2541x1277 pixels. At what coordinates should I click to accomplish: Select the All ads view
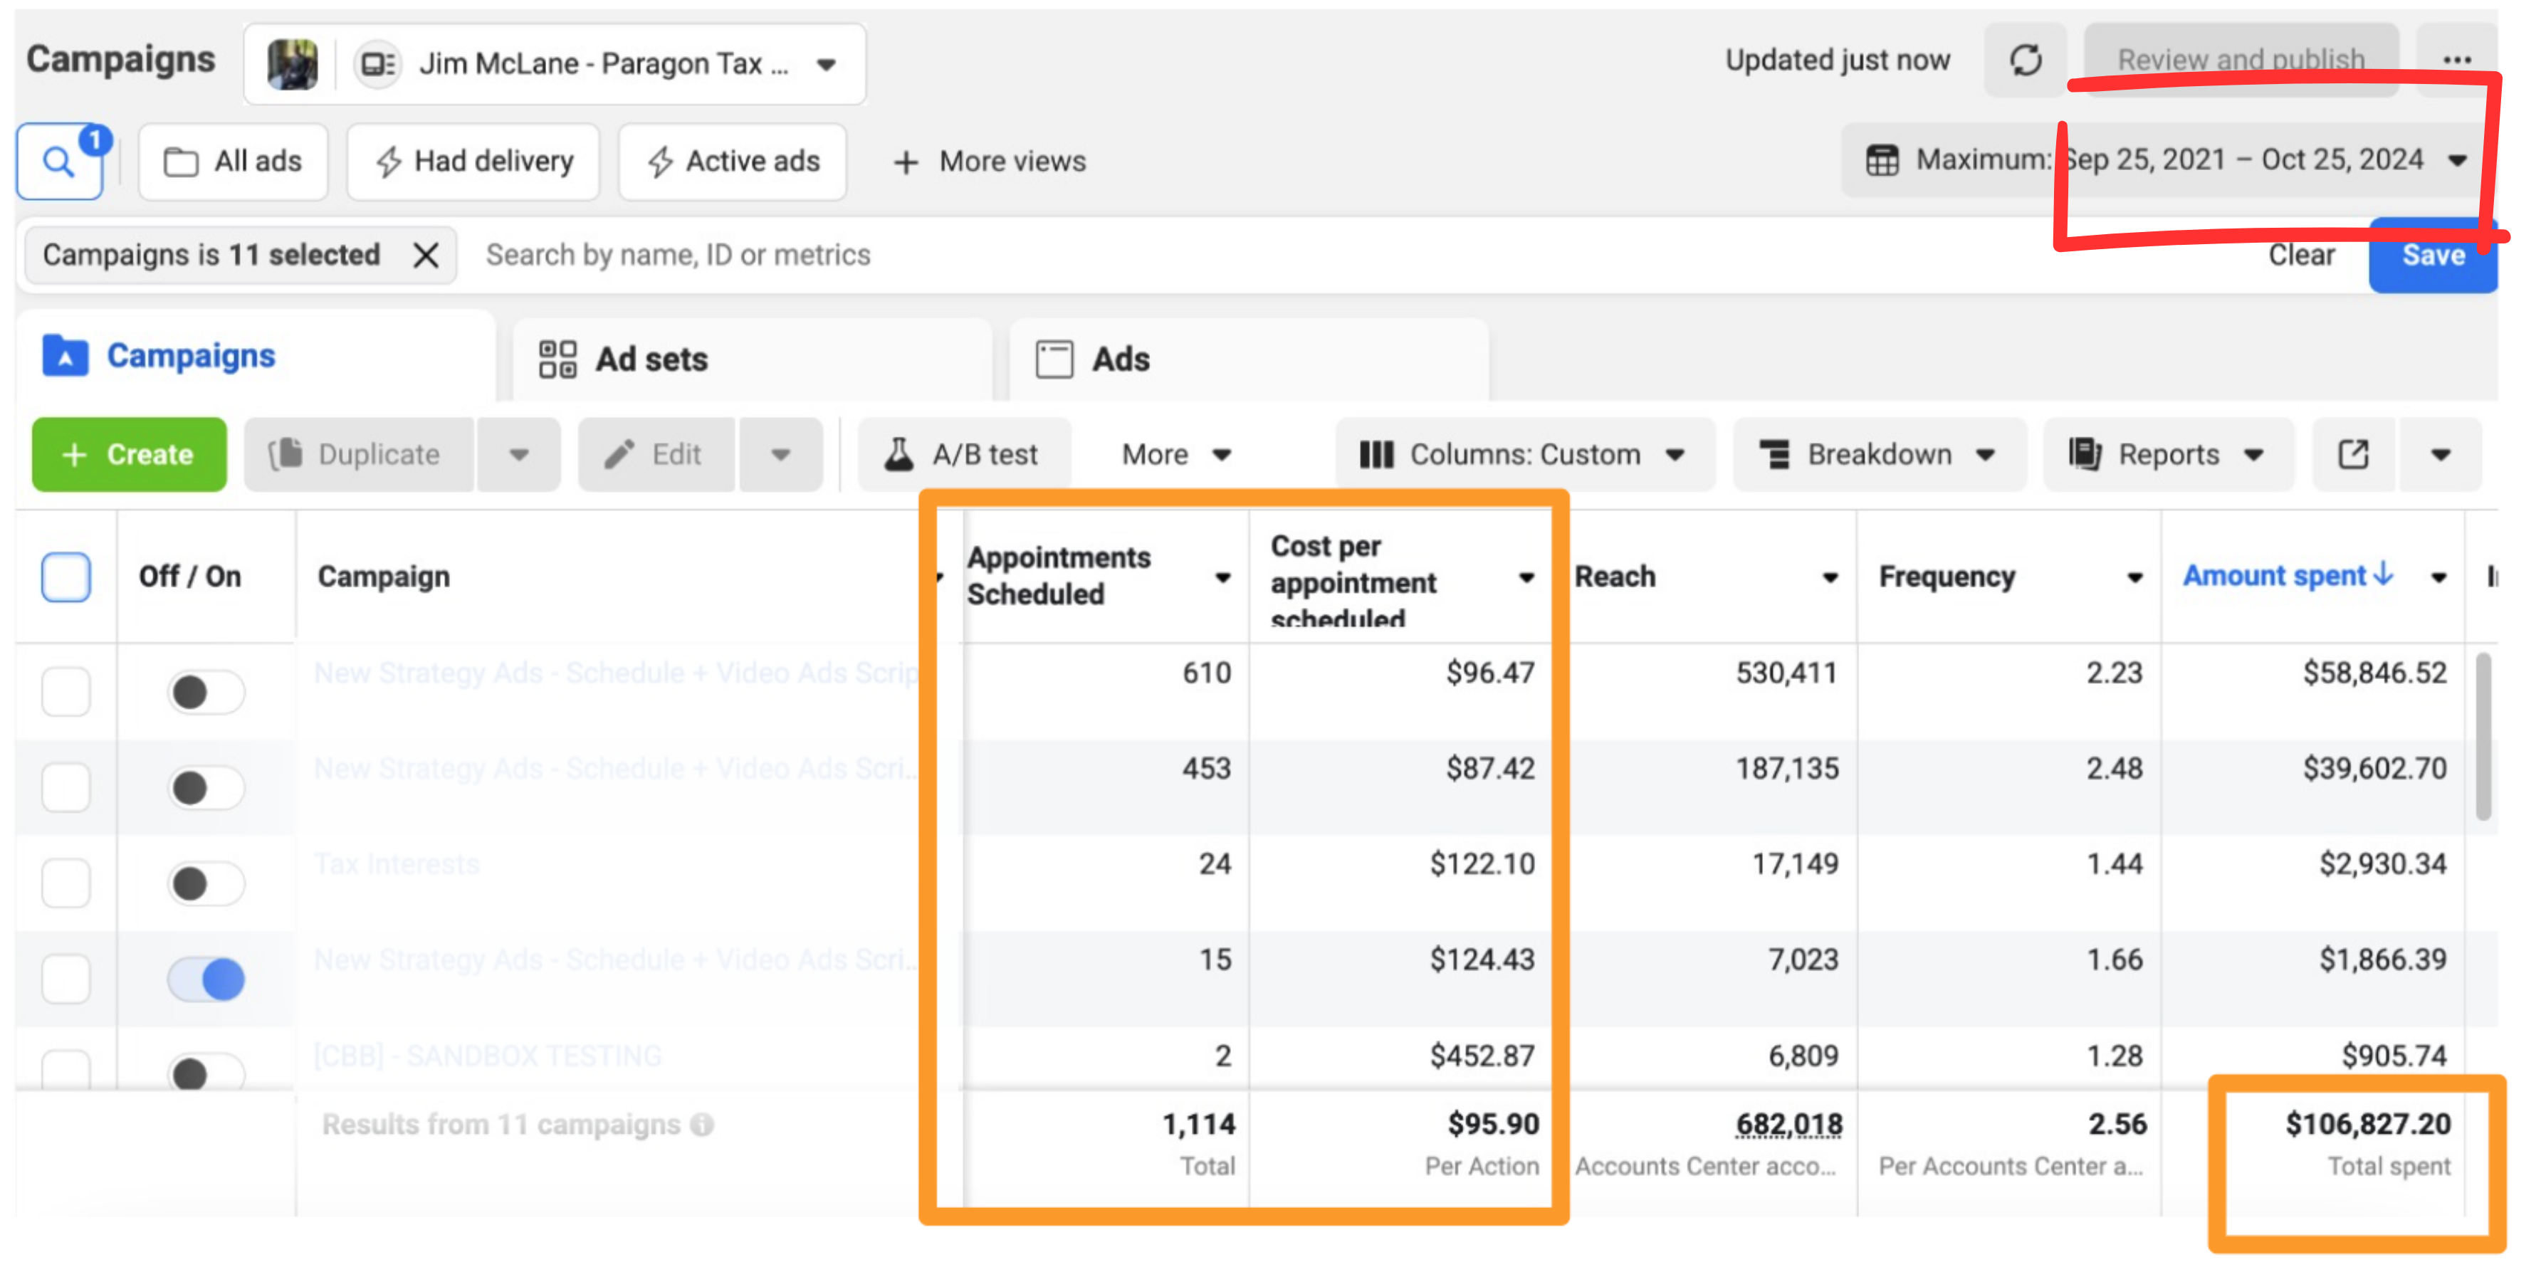click(x=233, y=162)
